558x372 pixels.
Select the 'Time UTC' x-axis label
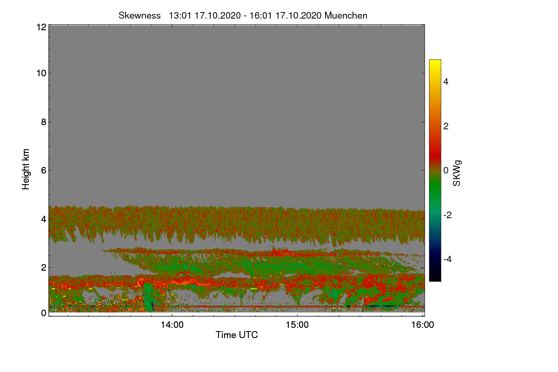(237, 335)
